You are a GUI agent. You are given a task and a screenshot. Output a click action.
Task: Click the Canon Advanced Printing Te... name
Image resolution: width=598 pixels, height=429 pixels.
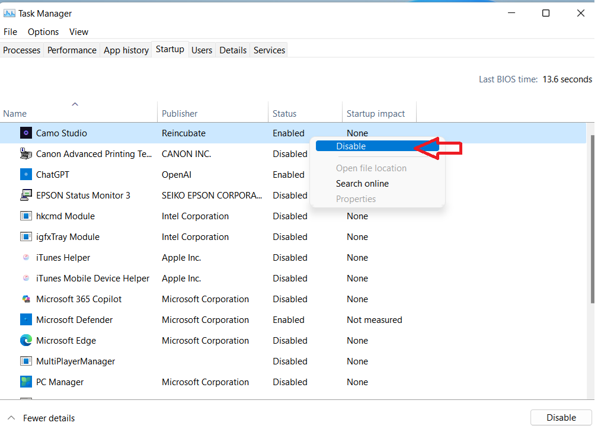point(94,153)
